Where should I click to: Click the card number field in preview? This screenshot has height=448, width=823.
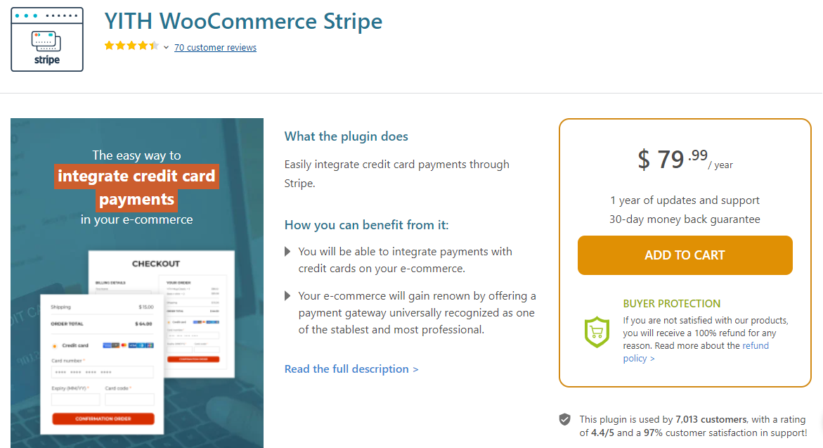coord(103,372)
